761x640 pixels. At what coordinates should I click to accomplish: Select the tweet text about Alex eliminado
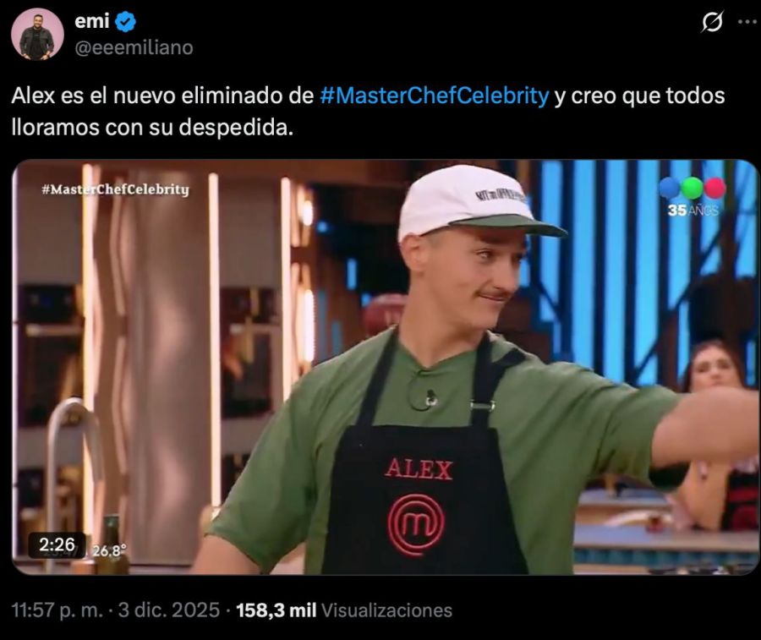point(368,112)
